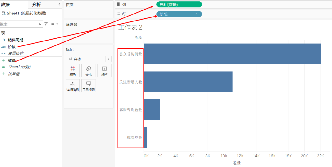Screen dimensions: 332x167
Task: Click the 总和(数量) pill on Columns shelf
Action: pos(179,5)
